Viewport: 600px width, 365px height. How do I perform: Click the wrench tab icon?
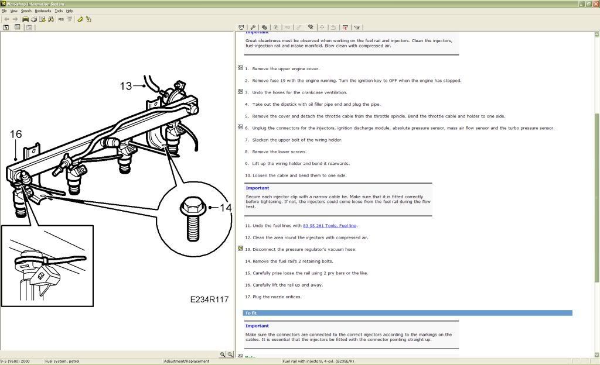pos(253,27)
